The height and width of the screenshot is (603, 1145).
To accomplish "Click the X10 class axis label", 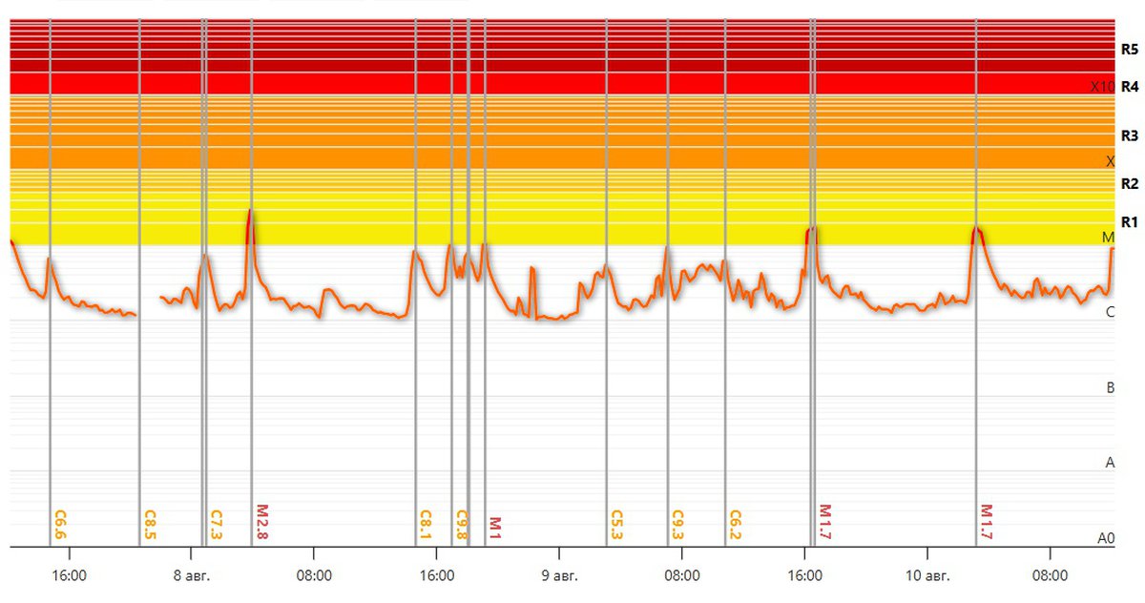I will (x=1102, y=87).
